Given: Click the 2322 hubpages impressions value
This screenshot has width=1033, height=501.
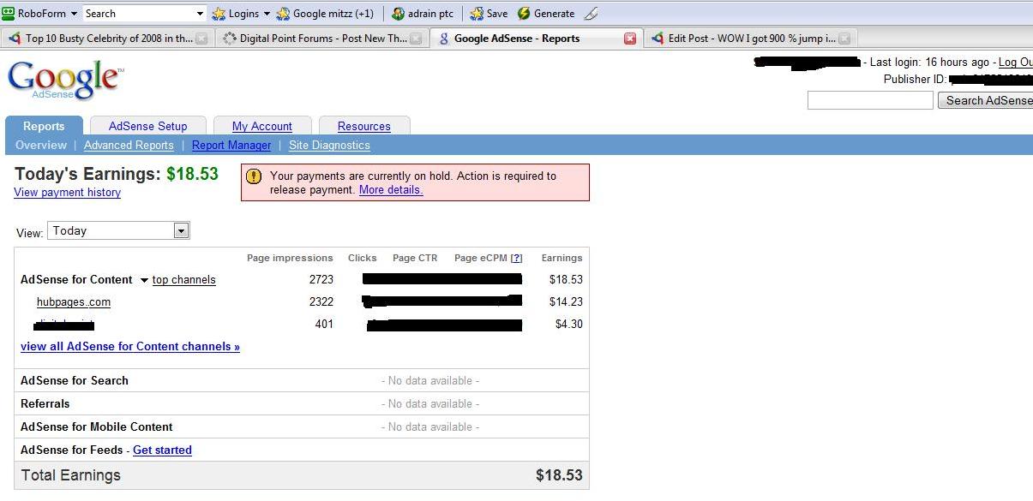Looking at the screenshot, I should point(321,302).
